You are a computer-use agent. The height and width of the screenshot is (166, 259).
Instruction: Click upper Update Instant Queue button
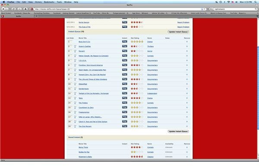point(178,31)
